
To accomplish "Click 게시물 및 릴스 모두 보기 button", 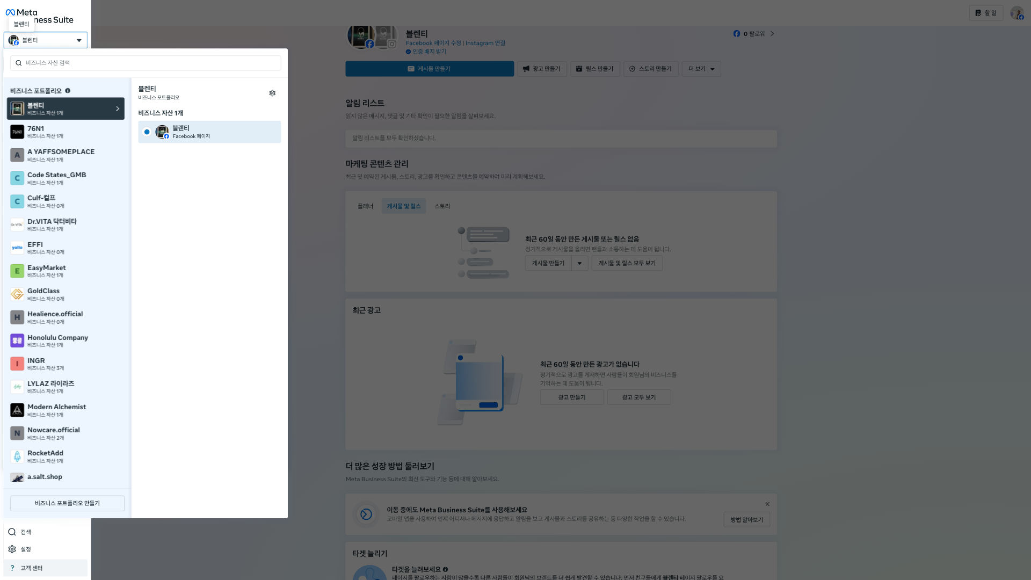I will [627, 263].
